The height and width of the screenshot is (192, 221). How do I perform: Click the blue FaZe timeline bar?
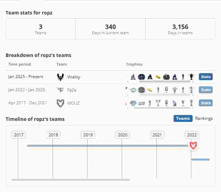coord(201,159)
